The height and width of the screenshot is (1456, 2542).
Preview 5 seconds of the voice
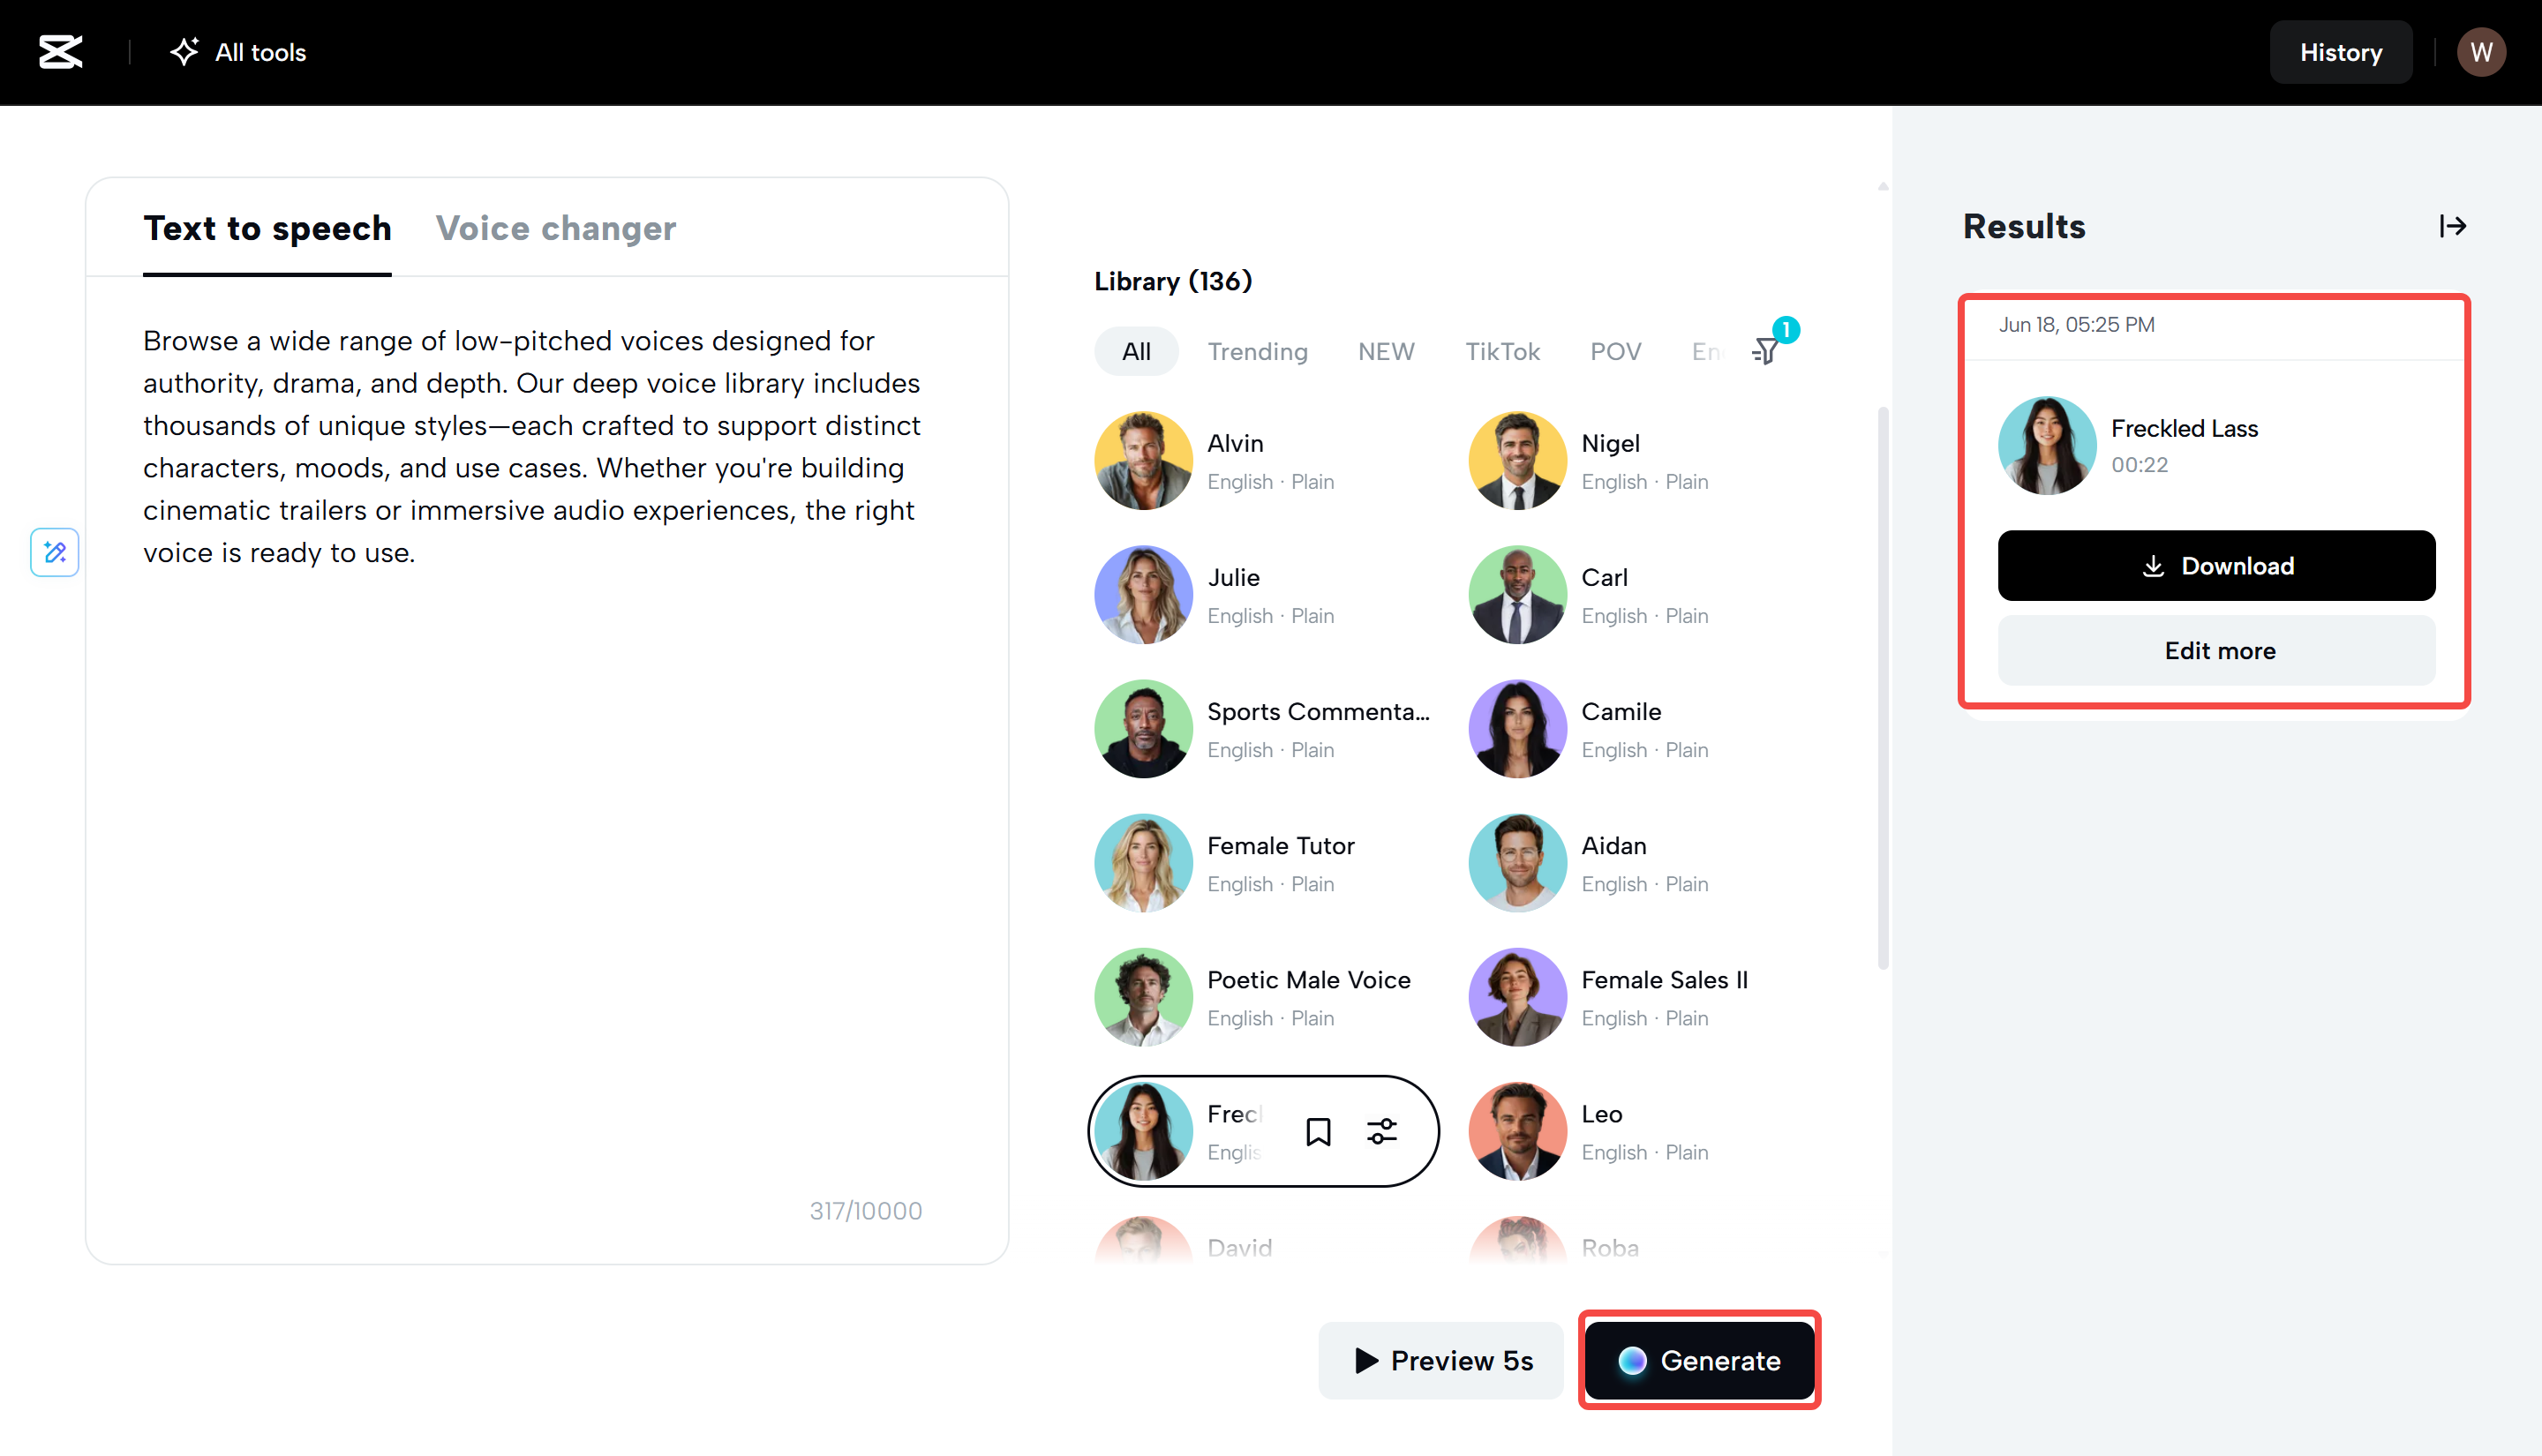click(1440, 1360)
